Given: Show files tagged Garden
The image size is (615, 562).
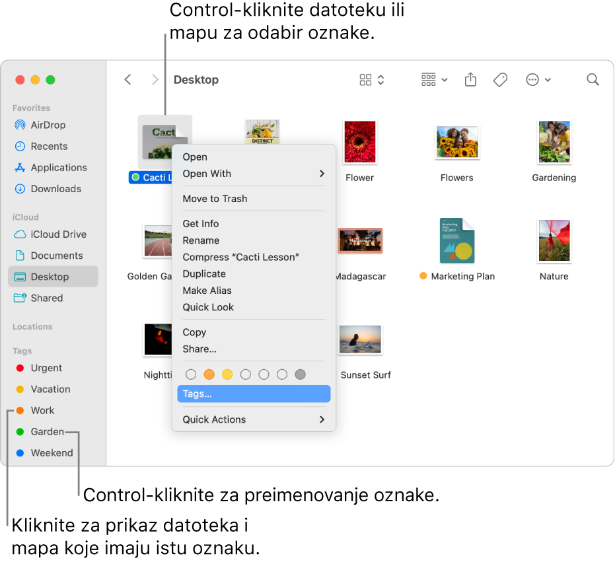Looking at the screenshot, I should click(x=53, y=431).
